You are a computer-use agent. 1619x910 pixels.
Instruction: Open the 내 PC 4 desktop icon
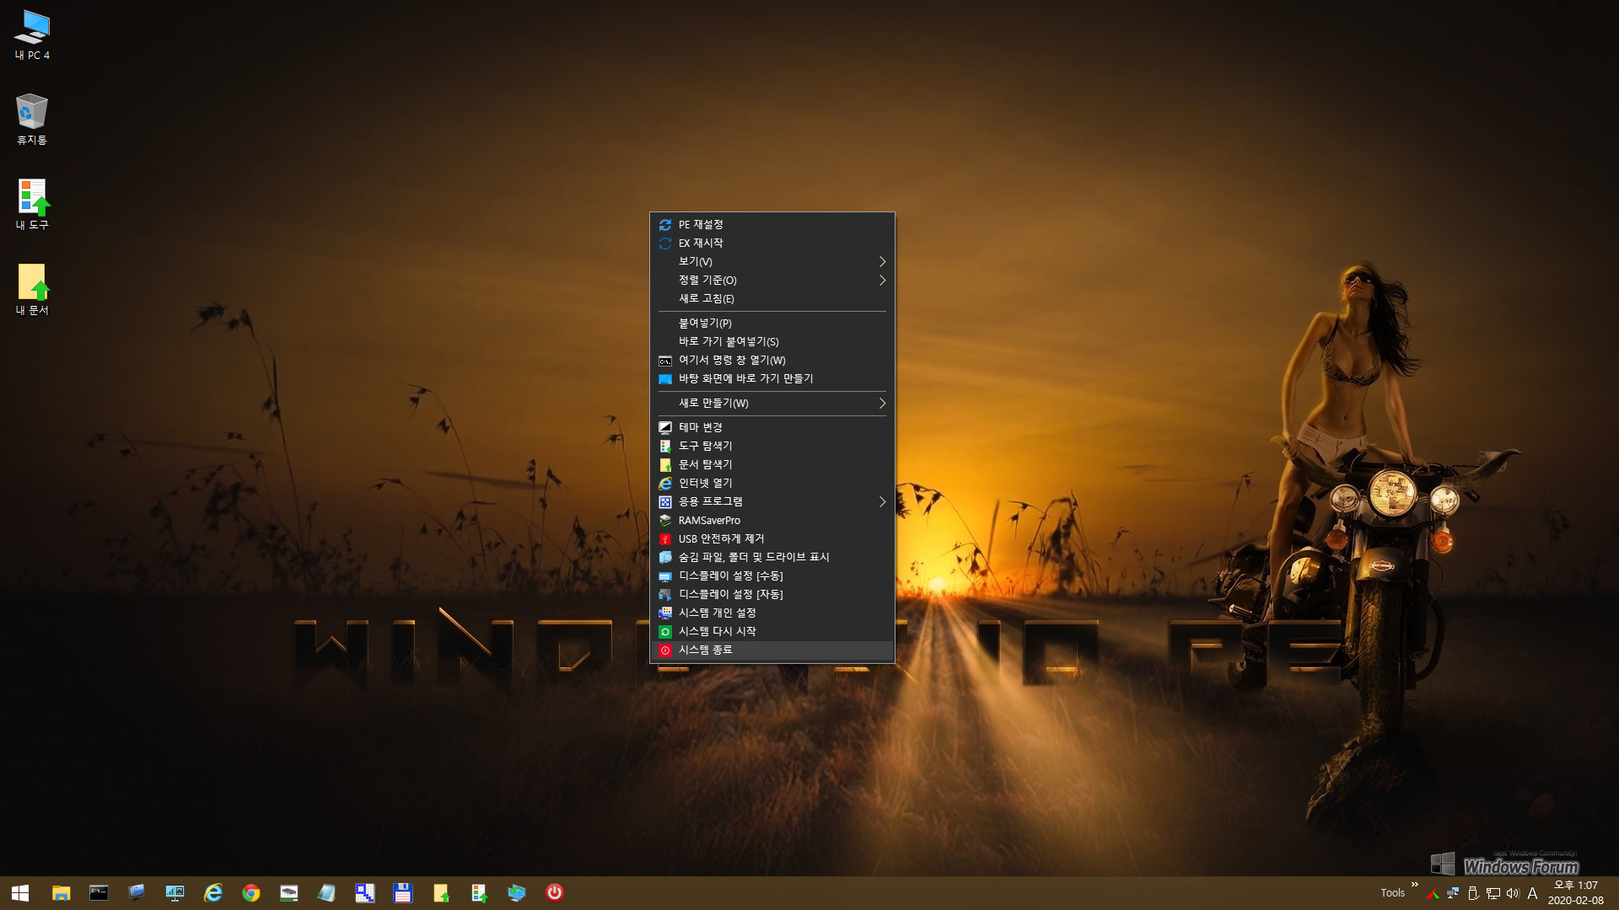coord(32,35)
